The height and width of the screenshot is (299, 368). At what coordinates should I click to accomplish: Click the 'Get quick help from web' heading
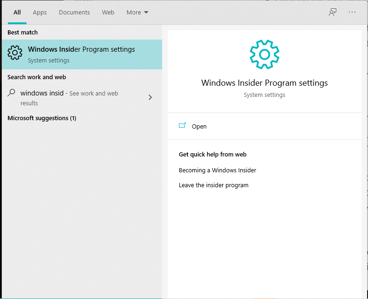click(212, 154)
